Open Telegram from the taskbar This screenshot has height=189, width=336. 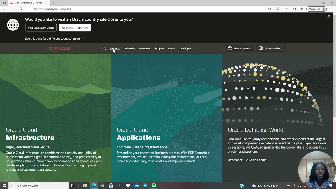(145, 186)
